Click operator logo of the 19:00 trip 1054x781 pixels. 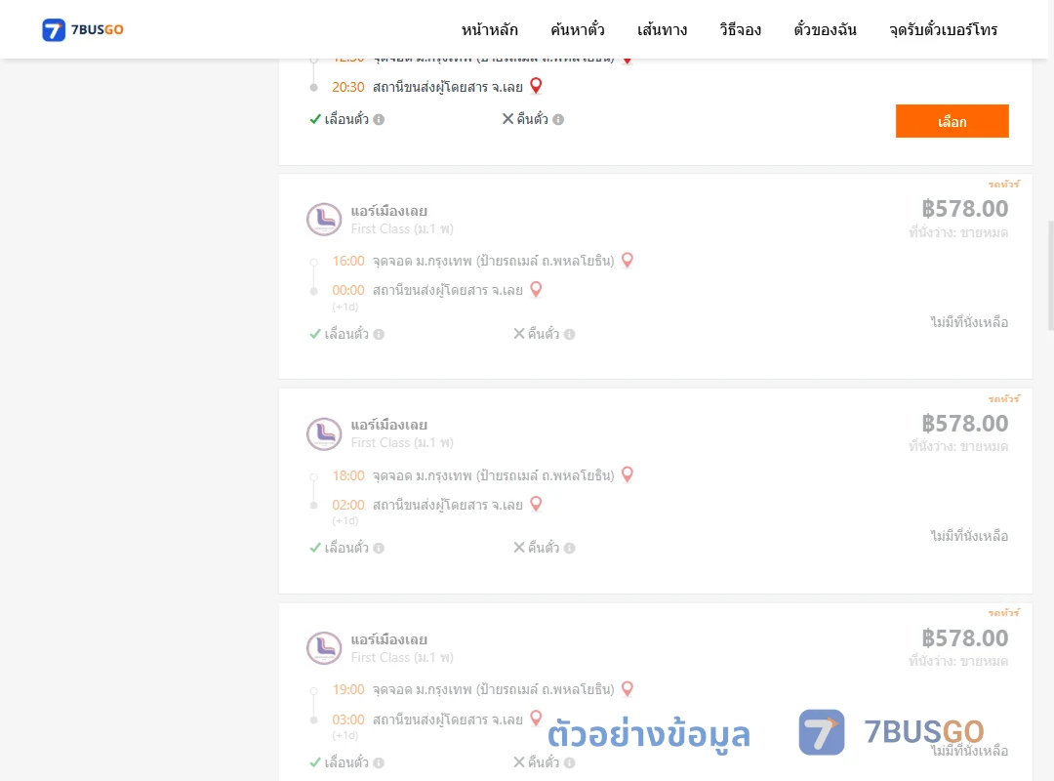[x=324, y=648]
